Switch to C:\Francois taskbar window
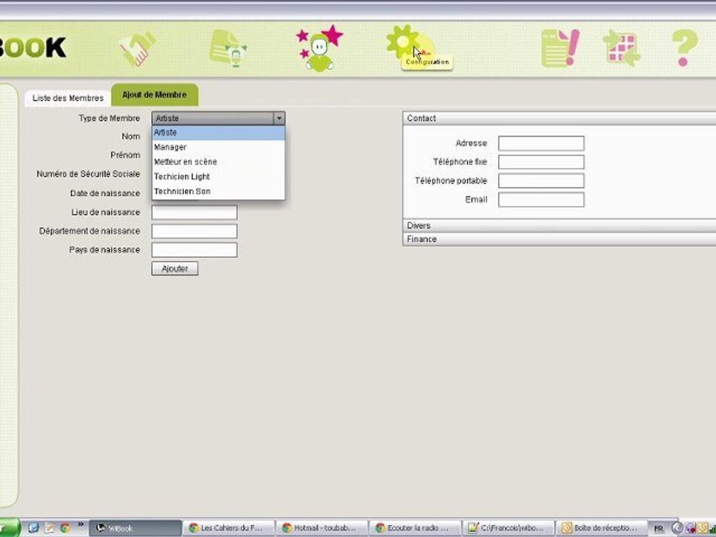The width and height of the screenshot is (716, 537). coord(508,528)
